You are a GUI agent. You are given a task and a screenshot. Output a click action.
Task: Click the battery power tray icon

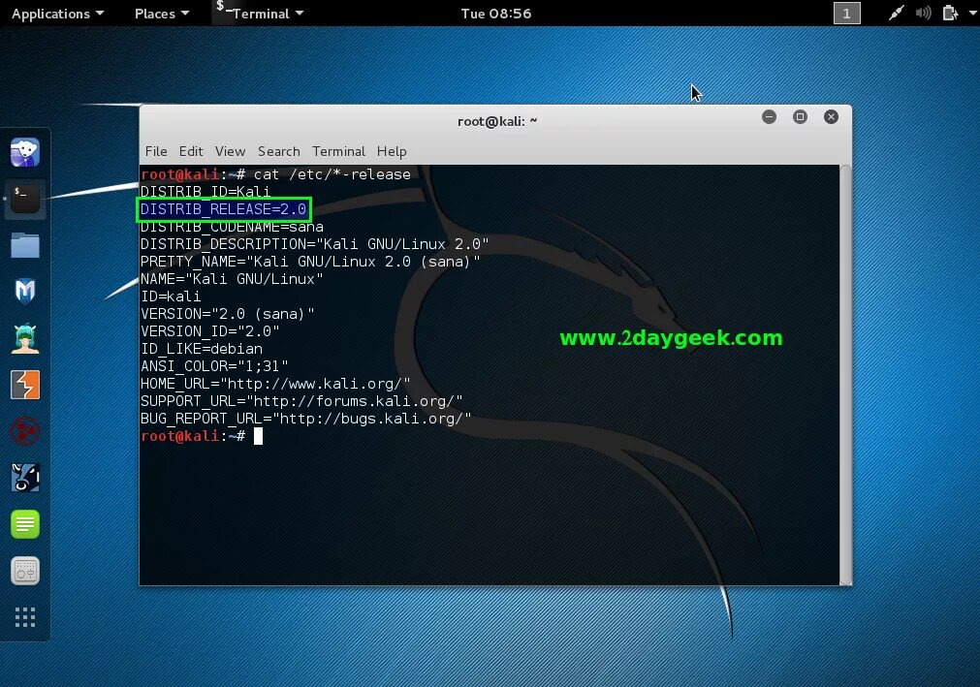[950, 14]
